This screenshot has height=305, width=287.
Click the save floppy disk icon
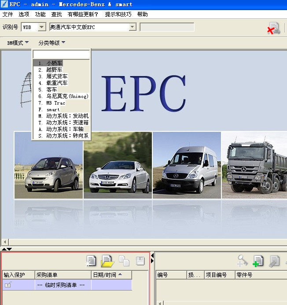pyautogui.click(x=140, y=261)
